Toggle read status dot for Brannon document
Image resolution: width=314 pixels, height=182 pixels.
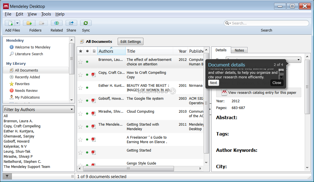[x=87, y=62]
